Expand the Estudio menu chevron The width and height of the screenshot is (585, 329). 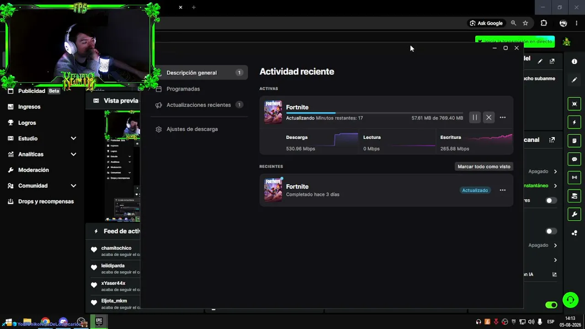pyautogui.click(x=73, y=138)
